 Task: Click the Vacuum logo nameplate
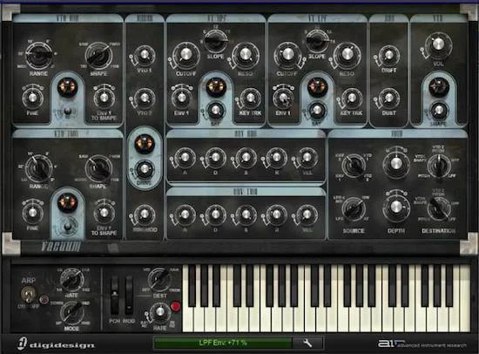point(62,247)
